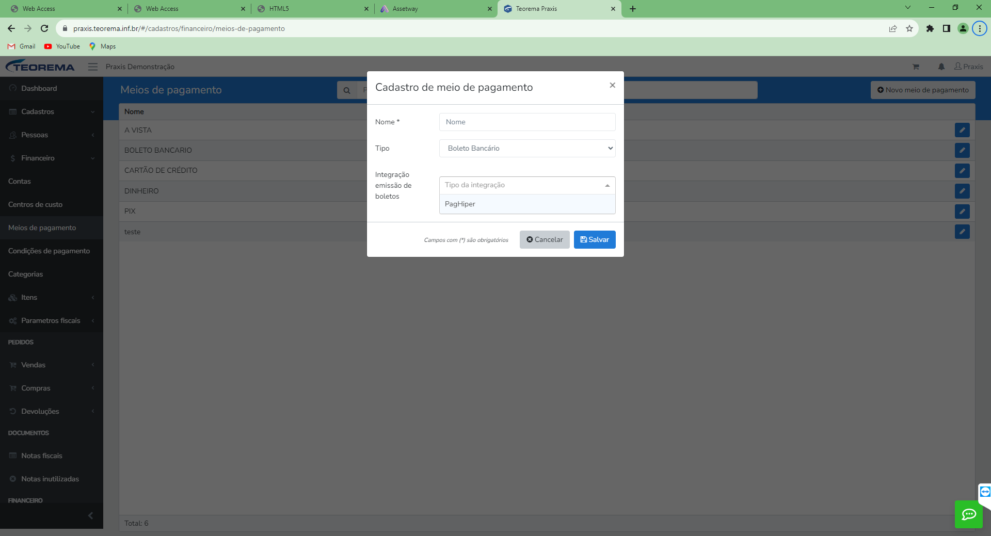991x536 pixels.
Task: Close the Cadastro de meio de pagamento dialog
Action: [x=612, y=85]
